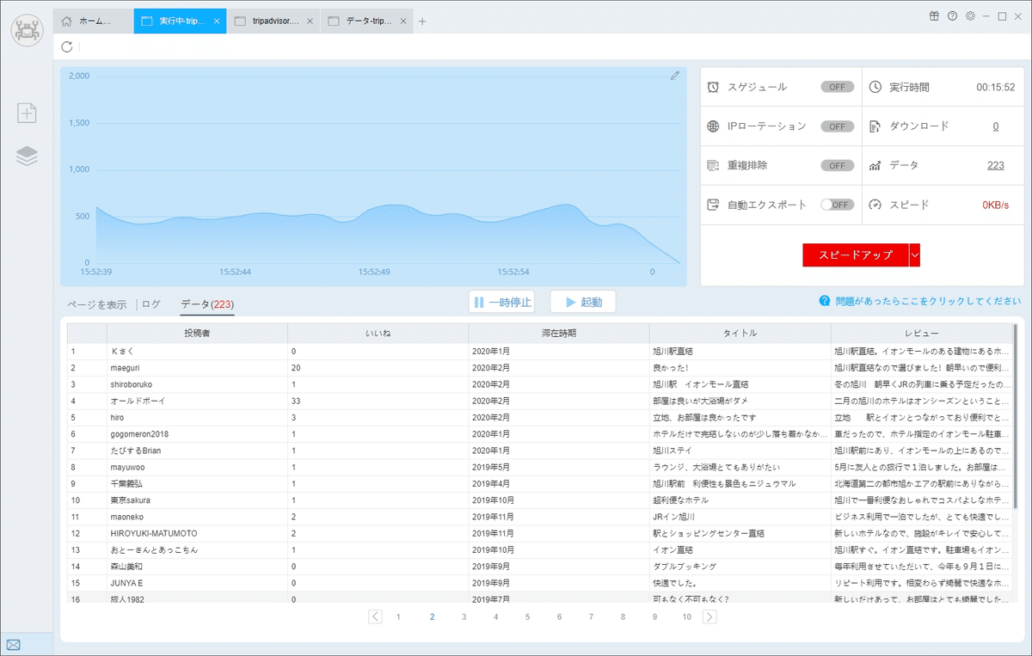
Task: Reload with the refresh icon
Action: pos(67,46)
